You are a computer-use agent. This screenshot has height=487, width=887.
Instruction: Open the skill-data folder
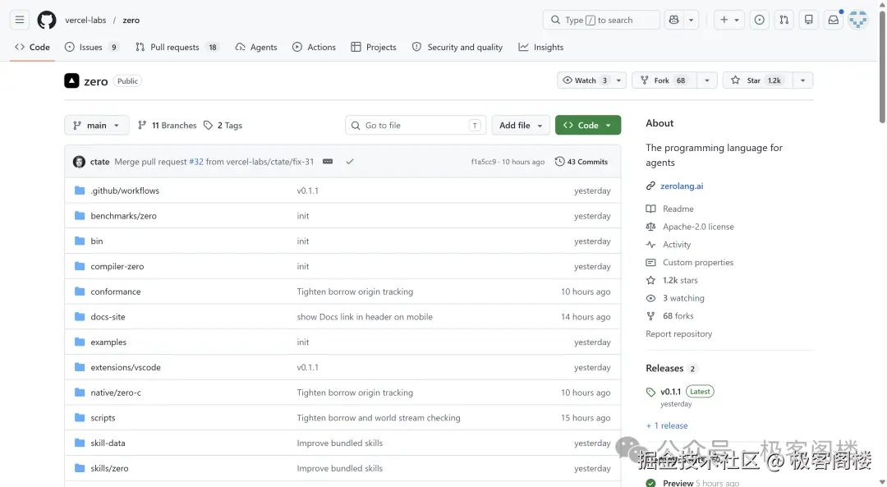(108, 443)
